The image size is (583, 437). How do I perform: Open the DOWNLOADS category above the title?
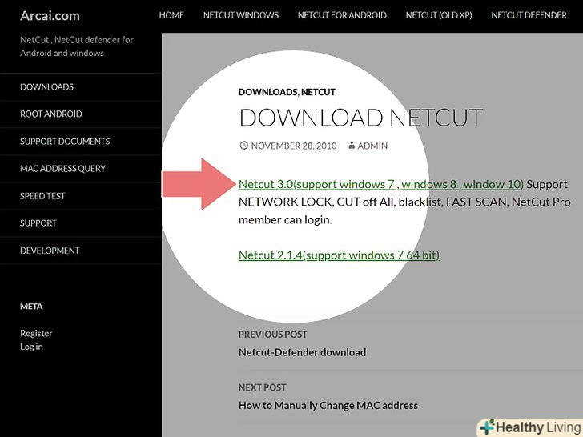[x=267, y=92]
